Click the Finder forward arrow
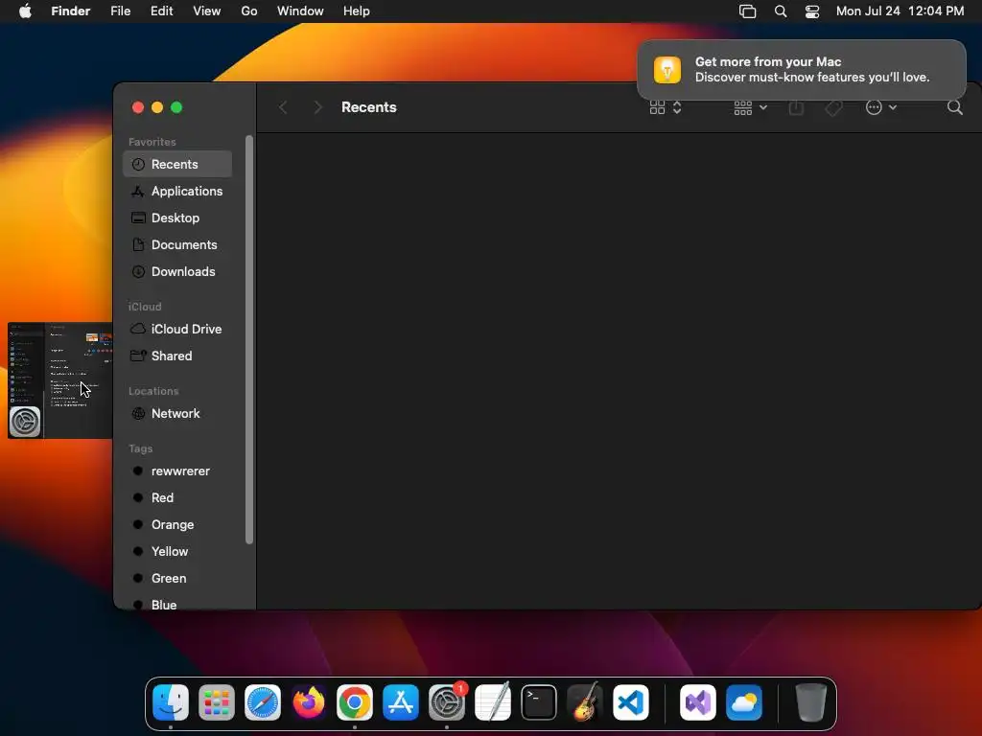This screenshot has width=982, height=736. 317,107
